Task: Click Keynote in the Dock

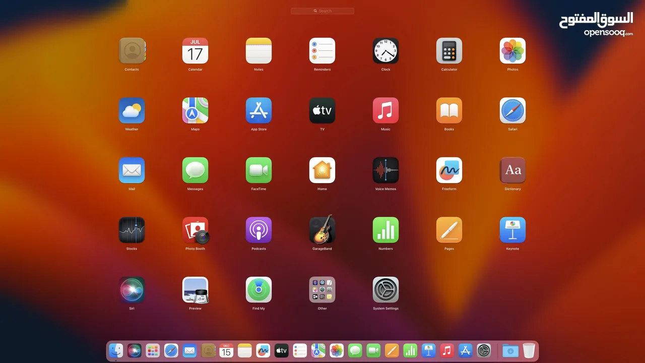Action: pos(428,350)
